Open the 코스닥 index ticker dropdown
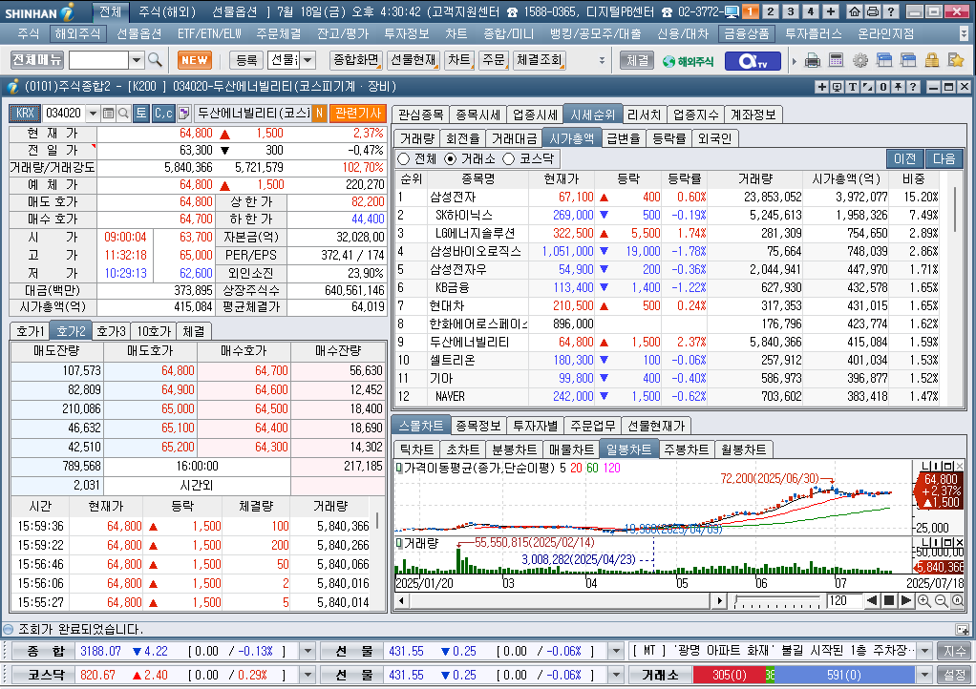Viewport: 976px width, 689px height. 308,675
